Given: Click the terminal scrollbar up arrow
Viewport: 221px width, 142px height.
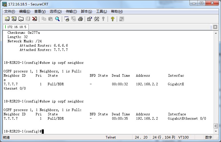Looking at the screenshot, I should 216,33.
